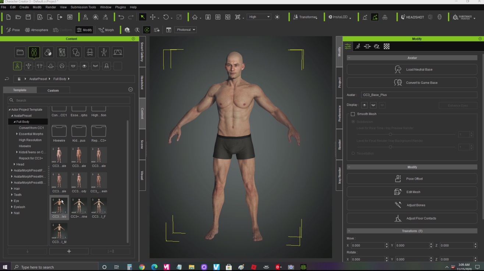Viewport: 484px width, 271px height.
Task: Expand the Eyelash tree node
Action: (x=12, y=207)
